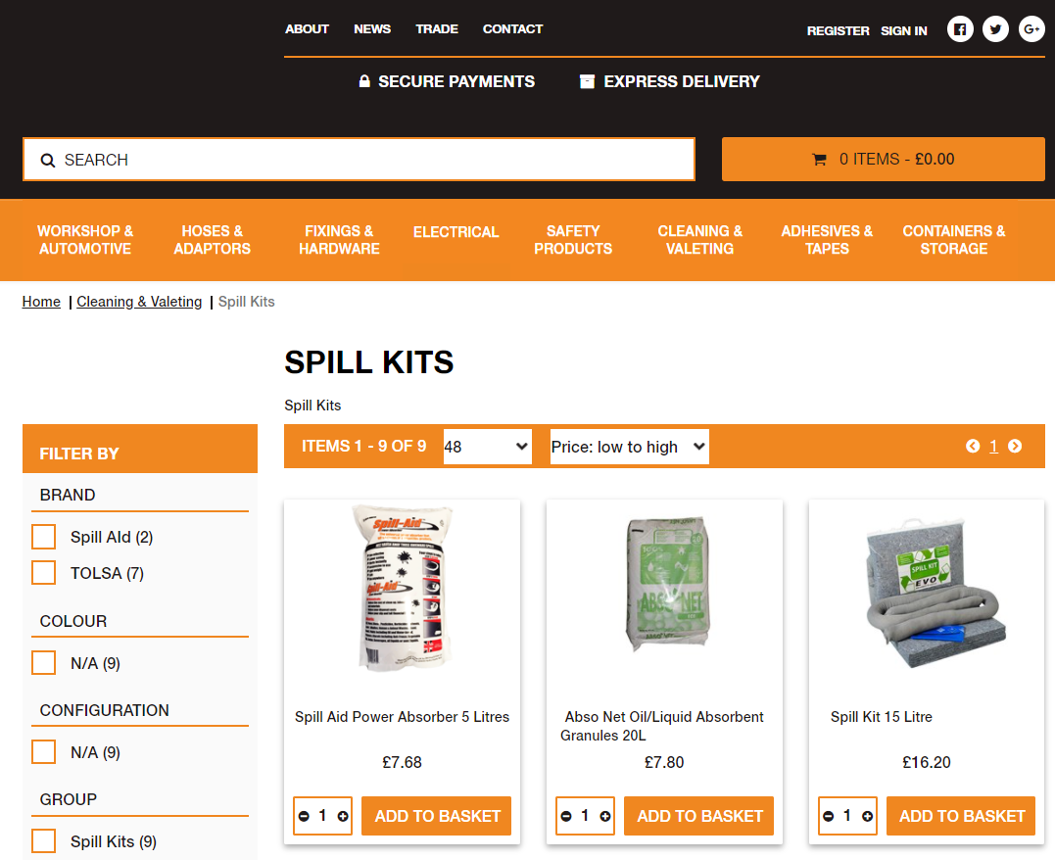Go to previous page arrow icon

click(x=973, y=446)
